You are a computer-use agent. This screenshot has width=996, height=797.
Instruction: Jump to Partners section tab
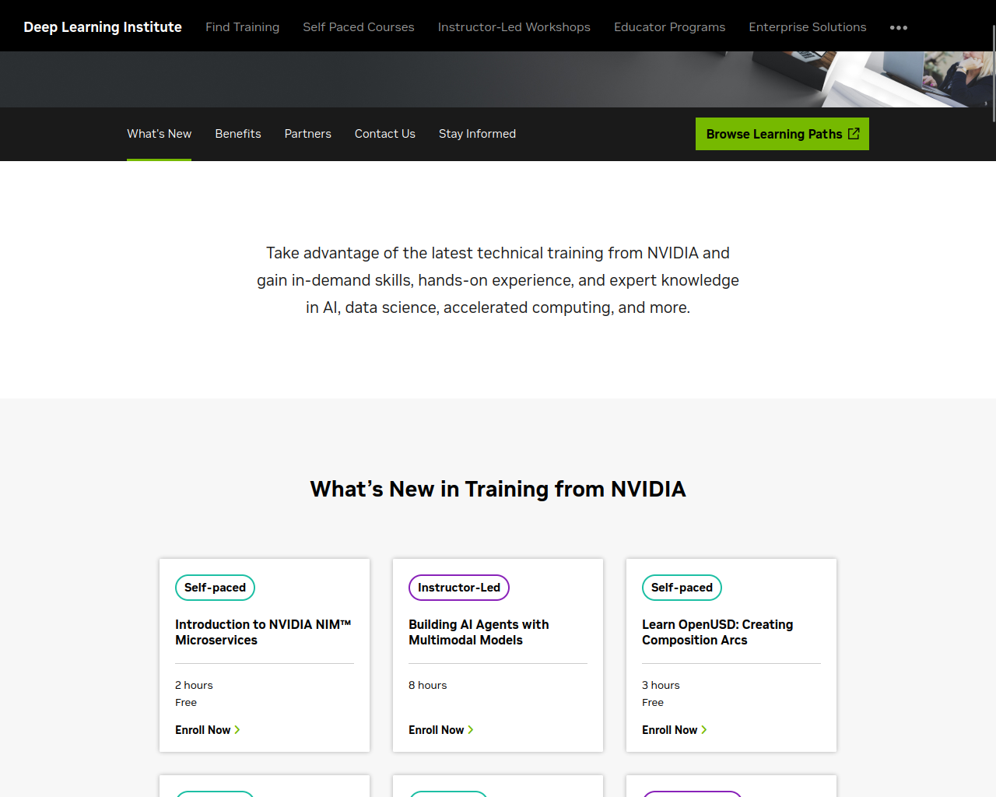(x=308, y=134)
